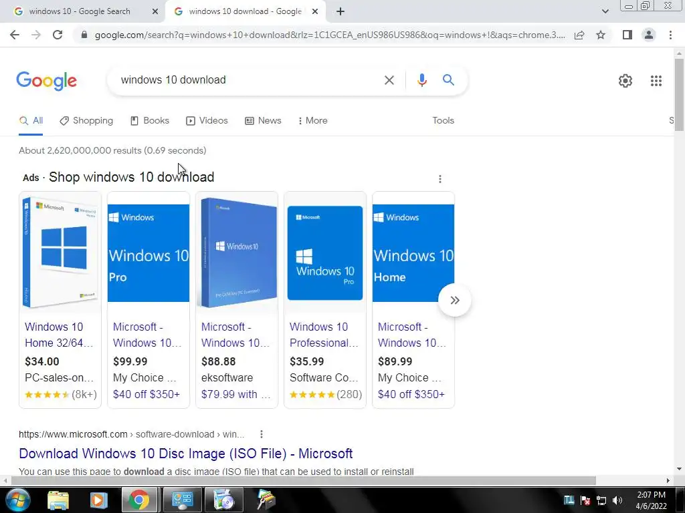This screenshot has width=685, height=513.
Task: Expand the More search categories
Action: coord(313,121)
